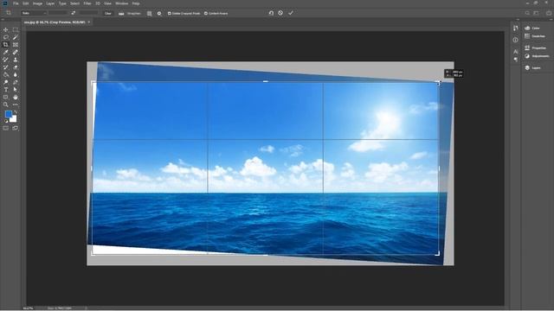Select the Move tool
554x311 pixels.
point(6,30)
